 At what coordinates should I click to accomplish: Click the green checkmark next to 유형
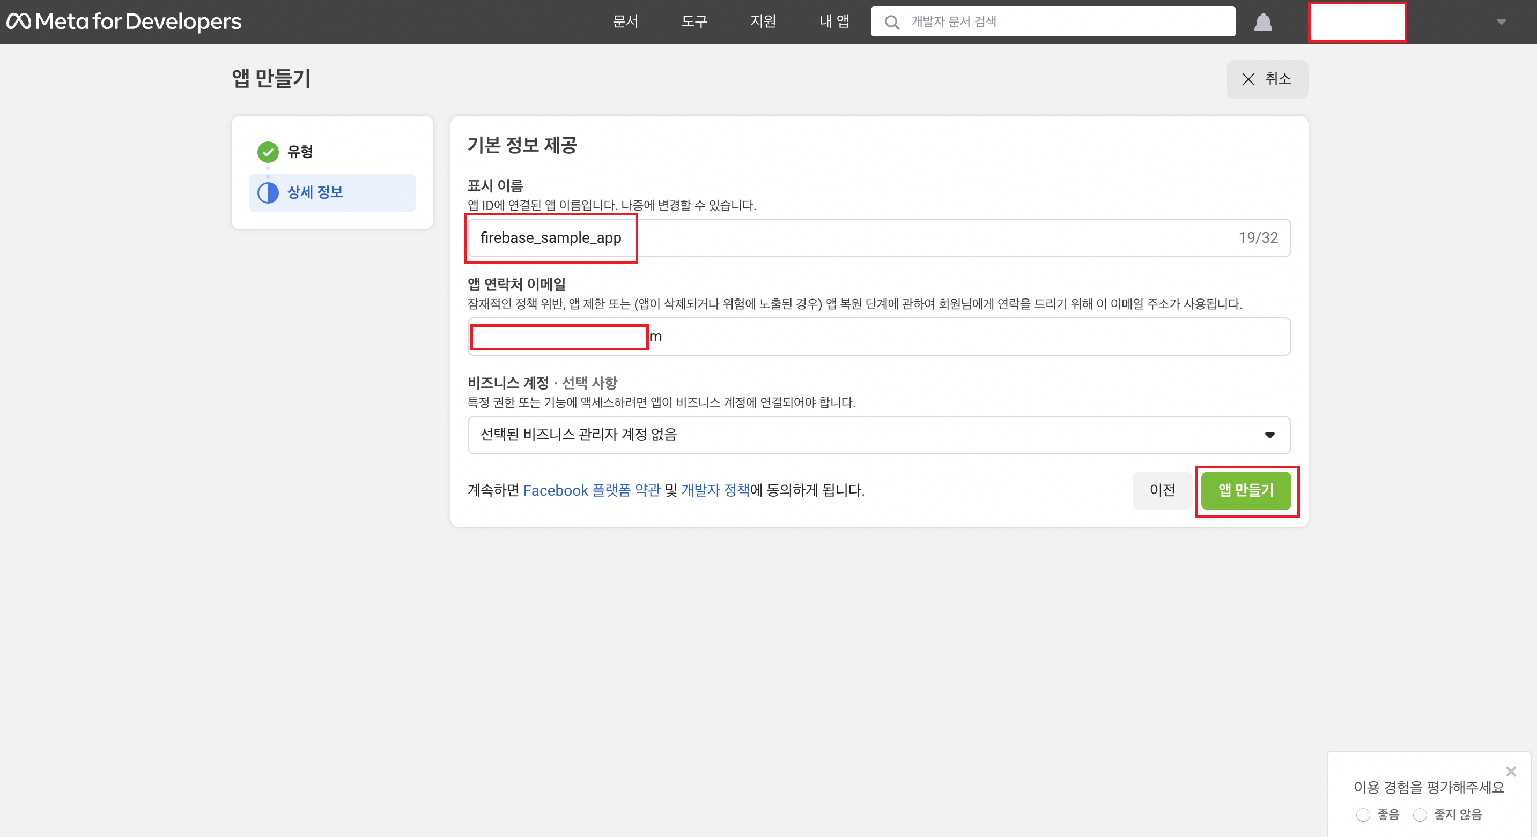point(268,152)
